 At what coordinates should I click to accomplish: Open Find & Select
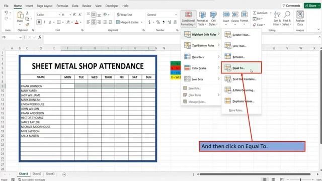[287, 19]
